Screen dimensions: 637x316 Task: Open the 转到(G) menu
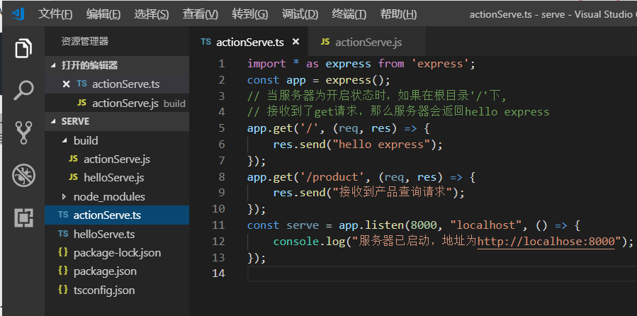[x=250, y=14]
